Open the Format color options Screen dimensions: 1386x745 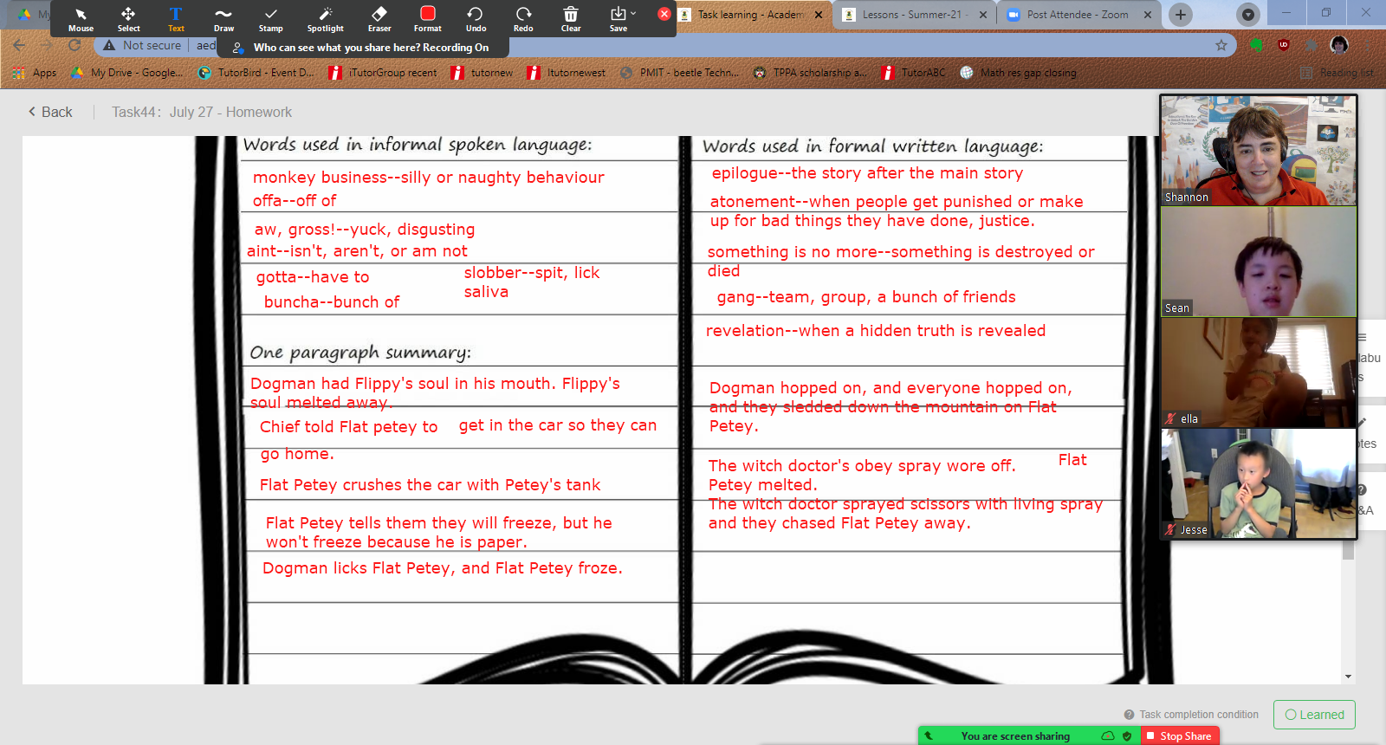coord(428,19)
